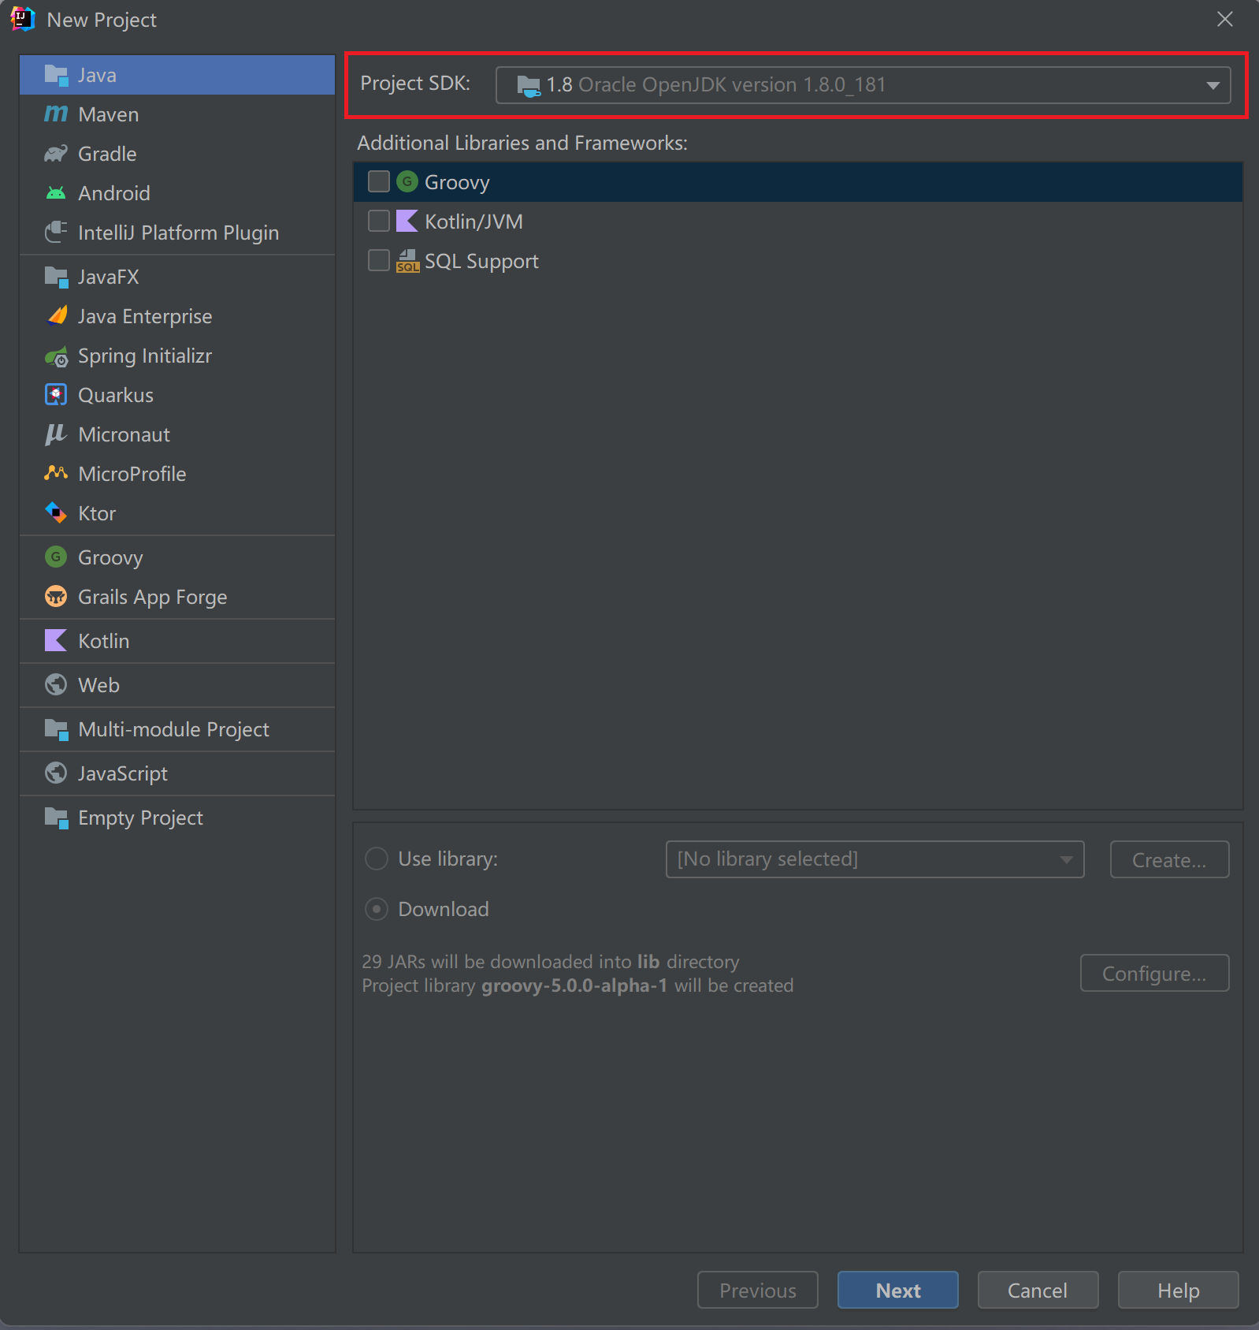Close the New Project dialog
The width and height of the screenshot is (1259, 1330).
click(1225, 19)
